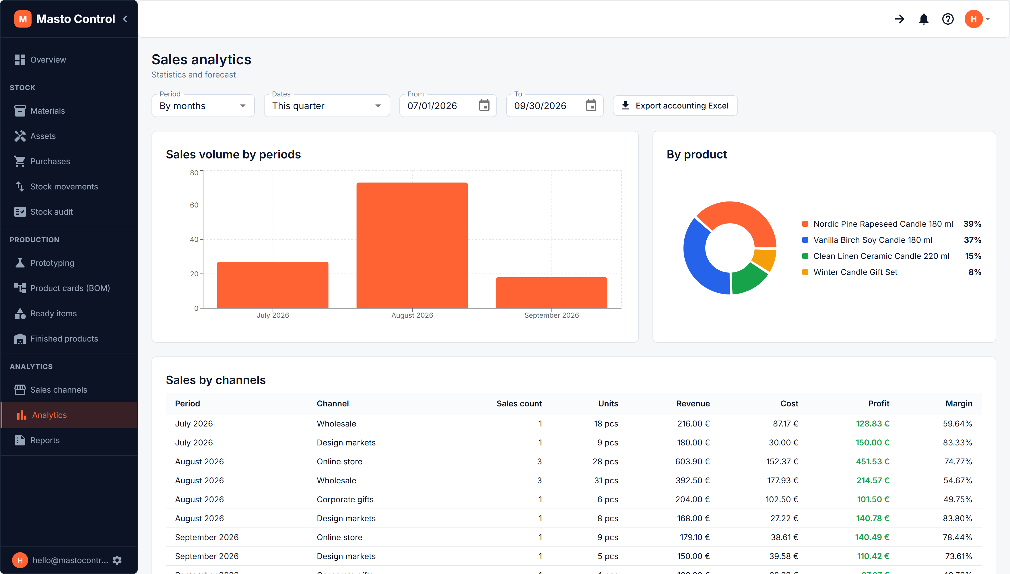Open Stock audit page

69,212
